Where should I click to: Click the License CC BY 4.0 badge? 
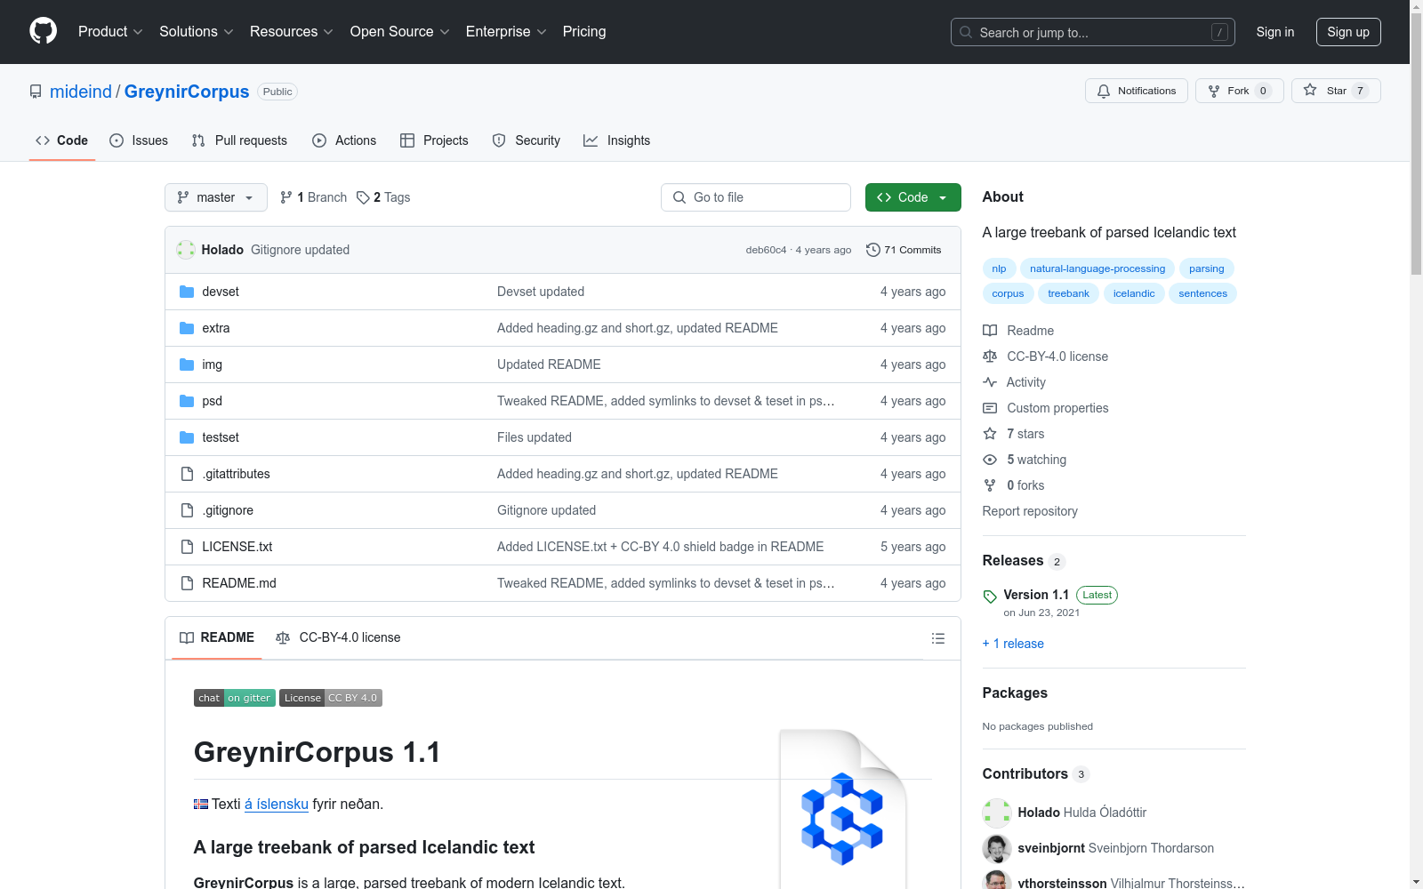pos(331,698)
